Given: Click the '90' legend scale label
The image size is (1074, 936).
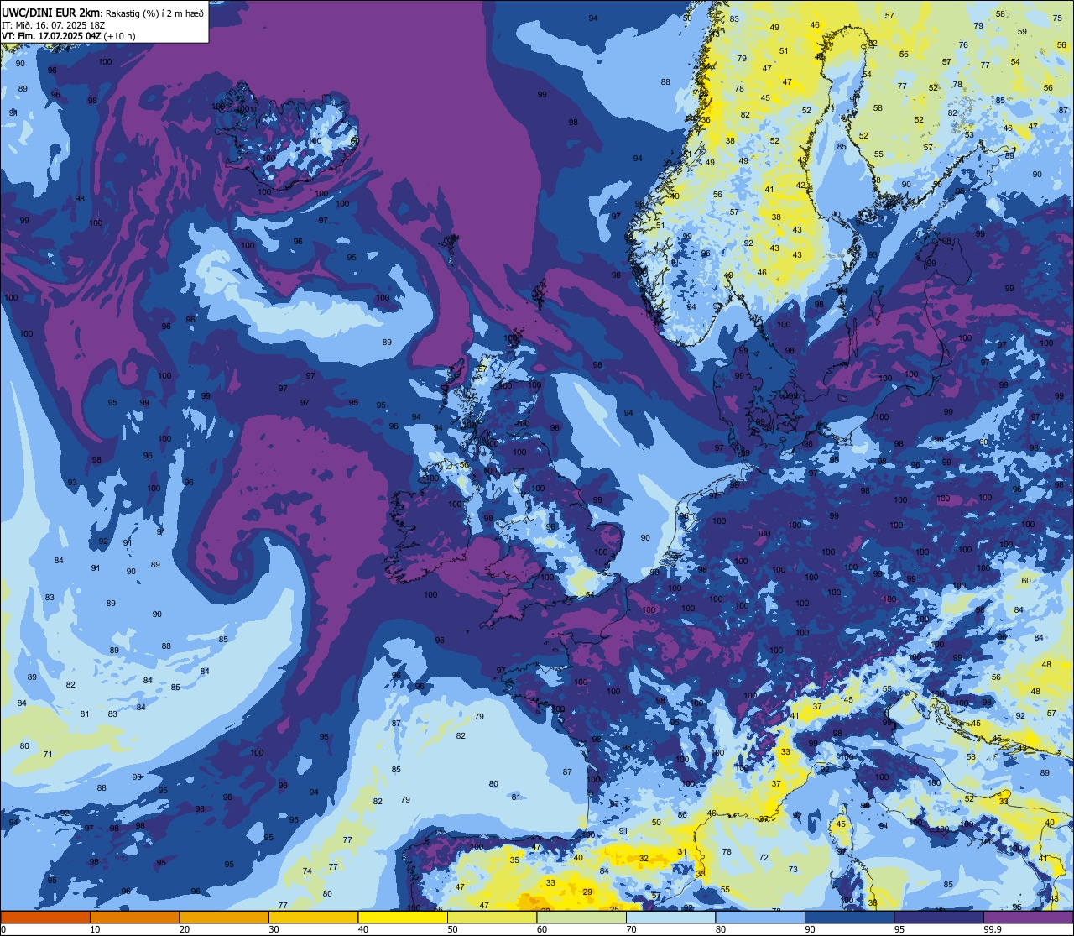Looking at the screenshot, I should tap(810, 929).
